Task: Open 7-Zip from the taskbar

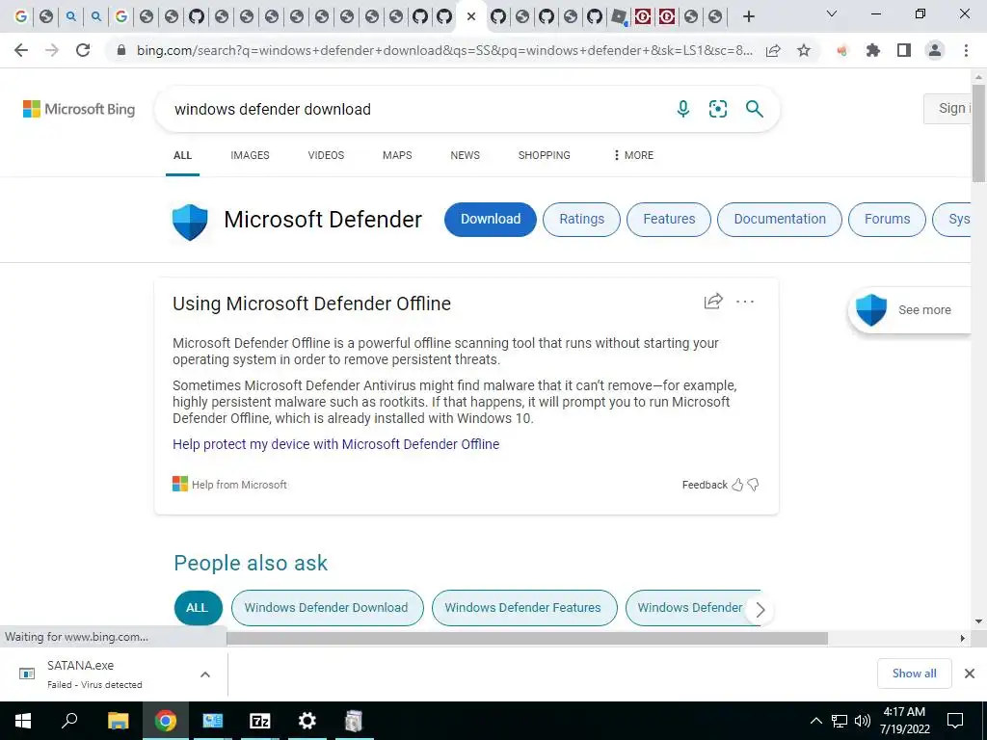Action: (x=260, y=721)
